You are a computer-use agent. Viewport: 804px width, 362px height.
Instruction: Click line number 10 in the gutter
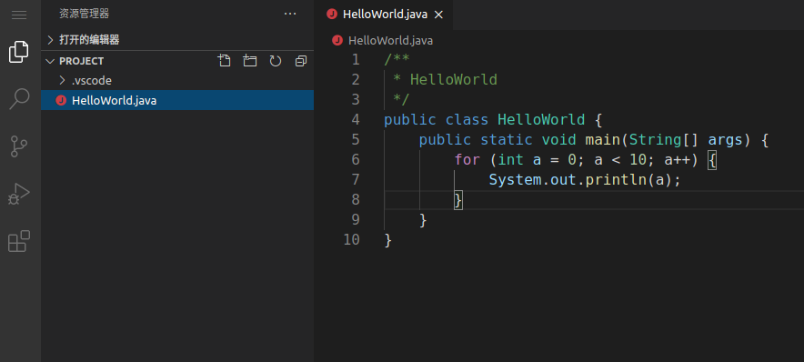351,239
